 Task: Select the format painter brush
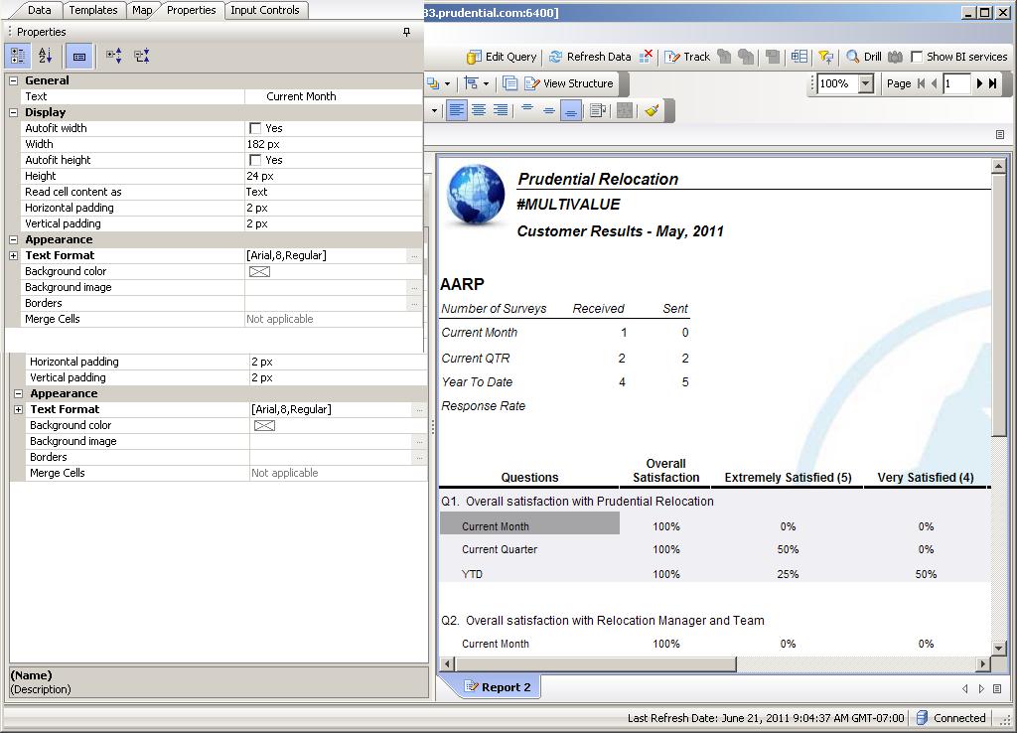pos(652,110)
